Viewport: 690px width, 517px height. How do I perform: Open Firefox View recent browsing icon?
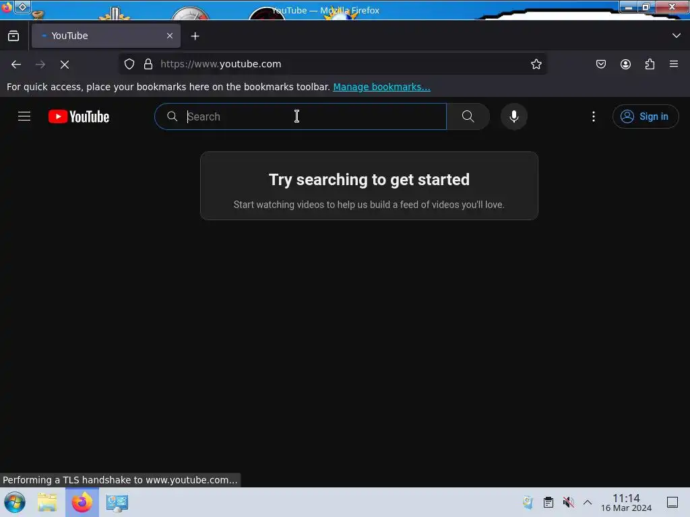[13, 36]
